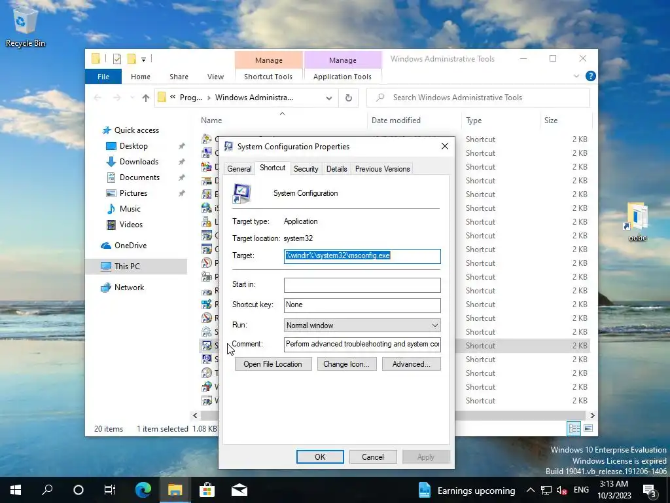The image size is (670, 503).
Task: Open Task View on taskbar
Action: click(110, 490)
